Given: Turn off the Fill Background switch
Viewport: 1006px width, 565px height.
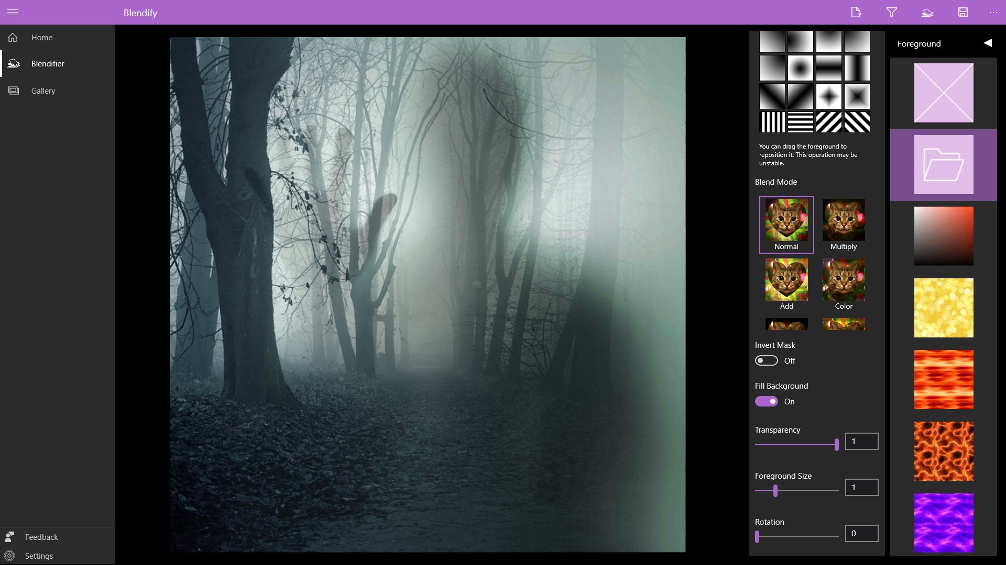Looking at the screenshot, I should pyautogui.click(x=766, y=401).
